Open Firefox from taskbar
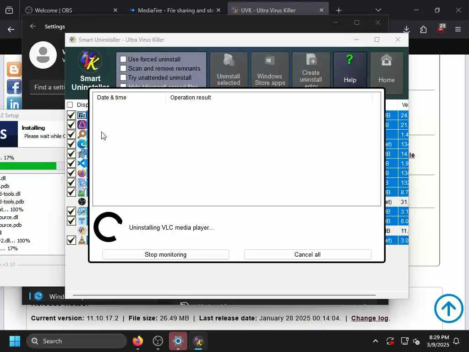This screenshot has width=469, height=352. (138, 341)
